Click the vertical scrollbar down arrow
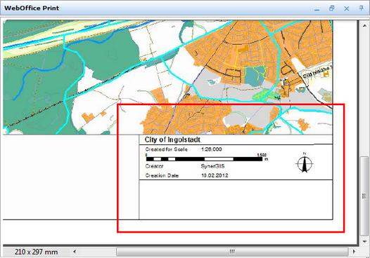The height and width of the screenshot is (258, 370). [x=364, y=242]
